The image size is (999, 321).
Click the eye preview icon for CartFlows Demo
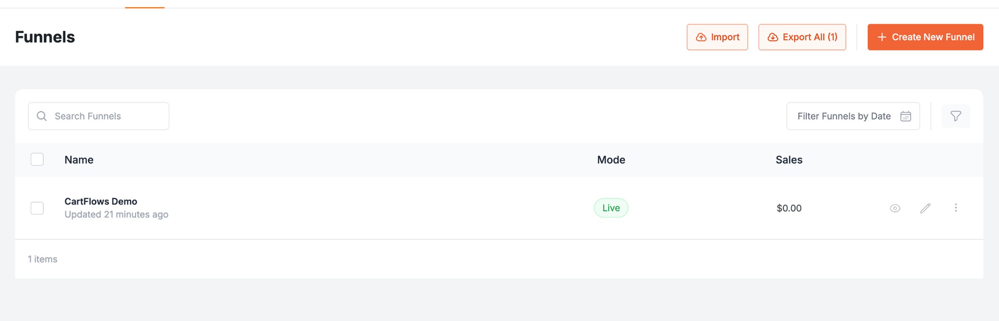895,208
